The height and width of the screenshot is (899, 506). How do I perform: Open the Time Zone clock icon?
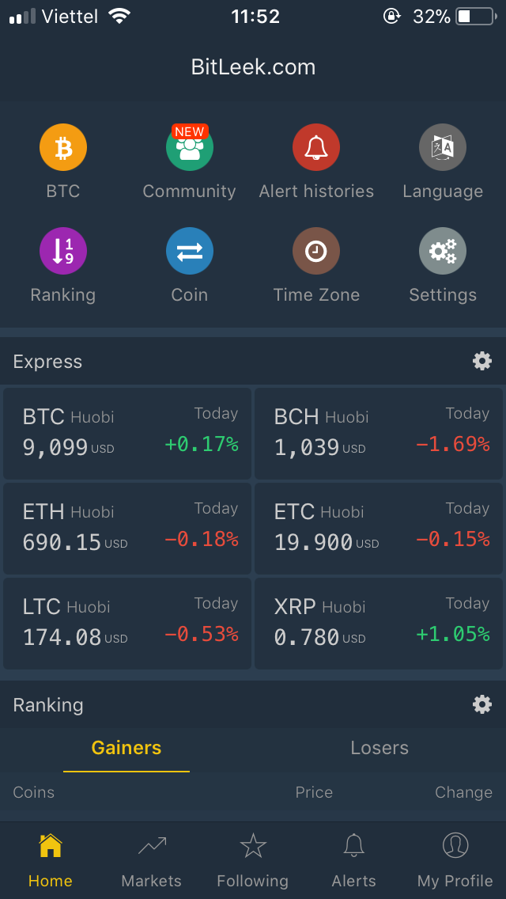pyautogui.click(x=316, y=251)
